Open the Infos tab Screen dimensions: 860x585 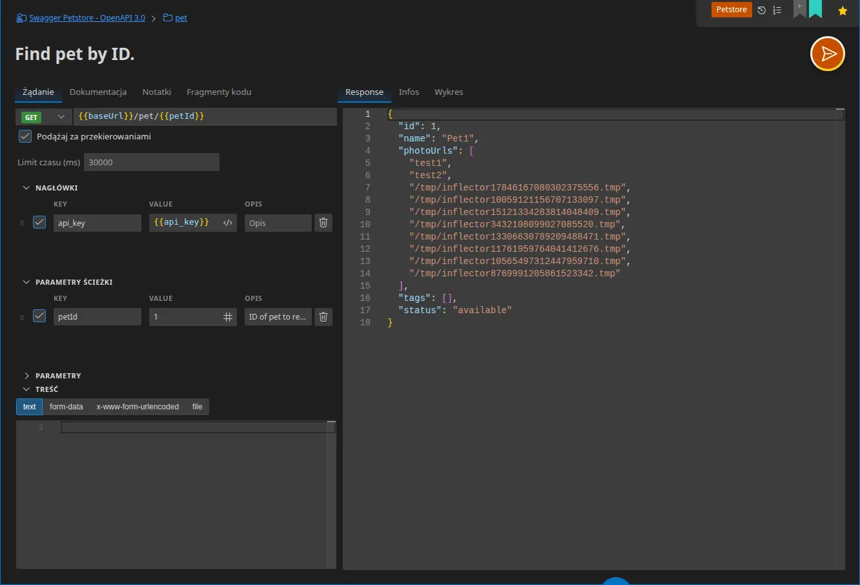pyautogui.click(x=409, y=92)
